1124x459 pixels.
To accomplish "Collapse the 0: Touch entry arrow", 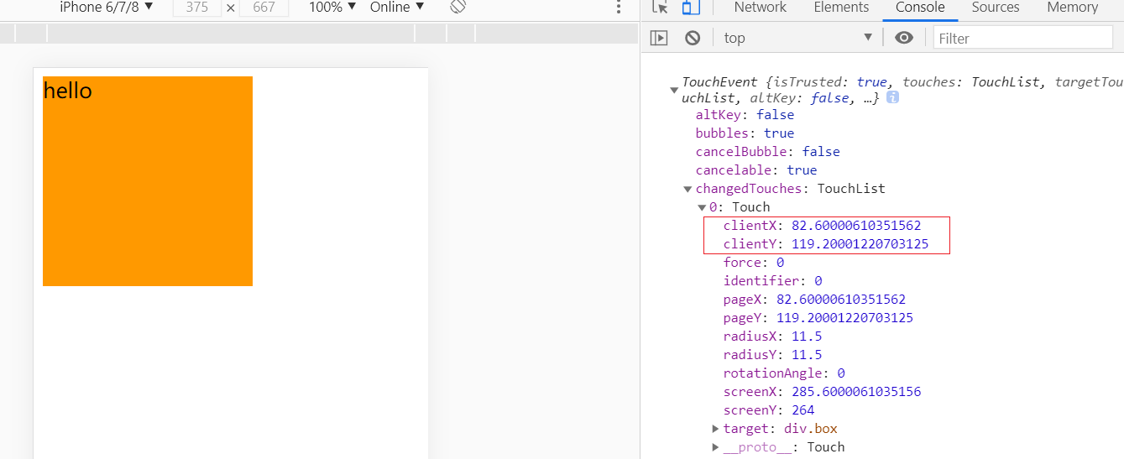I will tap(702, 207).
